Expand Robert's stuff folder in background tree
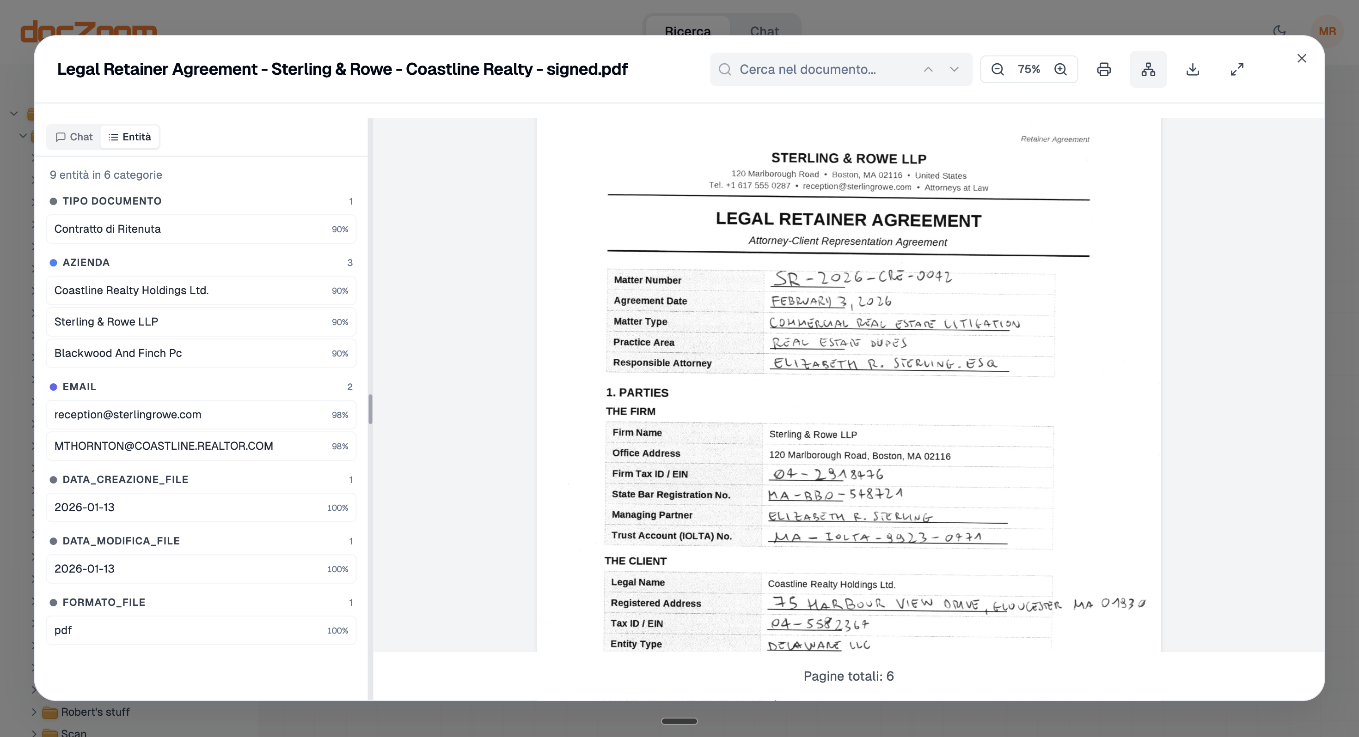This screenshot has width=1359, height=737. click(x=34, y=712)
